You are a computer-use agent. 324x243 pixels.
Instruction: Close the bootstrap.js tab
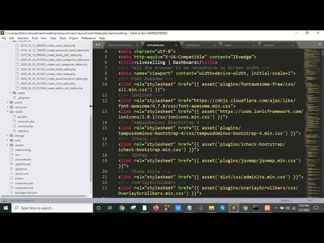click(x=215, y=45)
